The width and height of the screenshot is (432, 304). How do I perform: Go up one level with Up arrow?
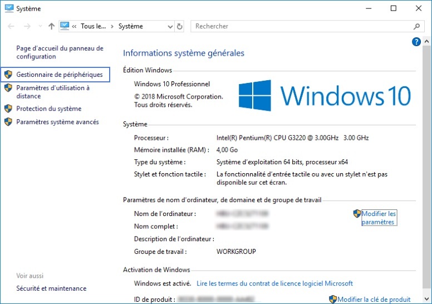pyautogui.click(x=52, y=26)
